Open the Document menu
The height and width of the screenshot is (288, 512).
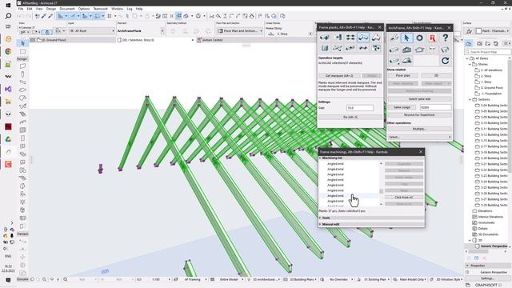coord(67,9)
